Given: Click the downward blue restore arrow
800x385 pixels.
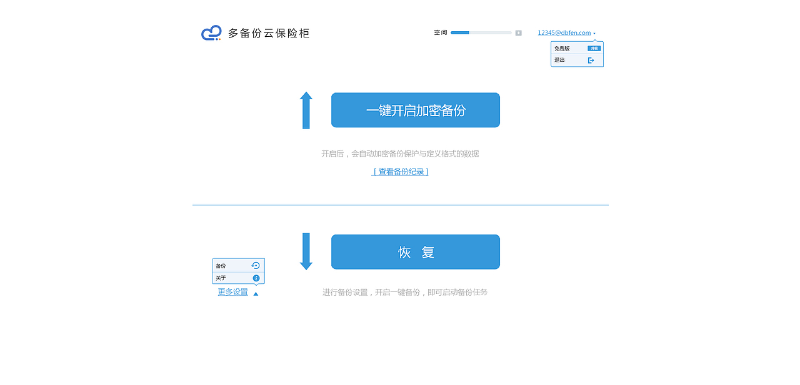Looking at the screenshot, I should 306,252.
